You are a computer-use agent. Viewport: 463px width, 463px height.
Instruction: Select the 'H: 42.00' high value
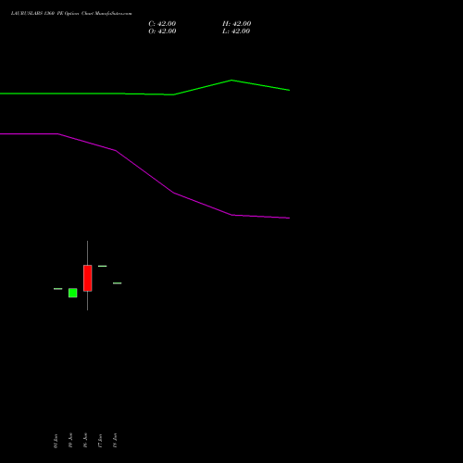237,24
